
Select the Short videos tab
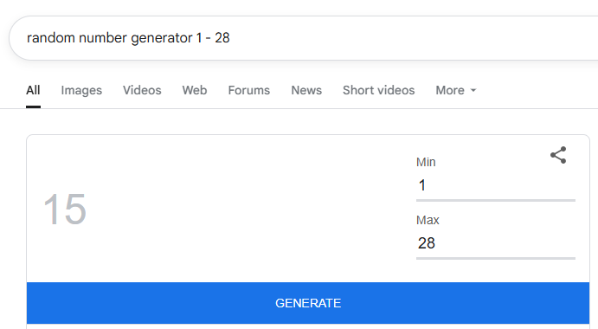point(378,90)
